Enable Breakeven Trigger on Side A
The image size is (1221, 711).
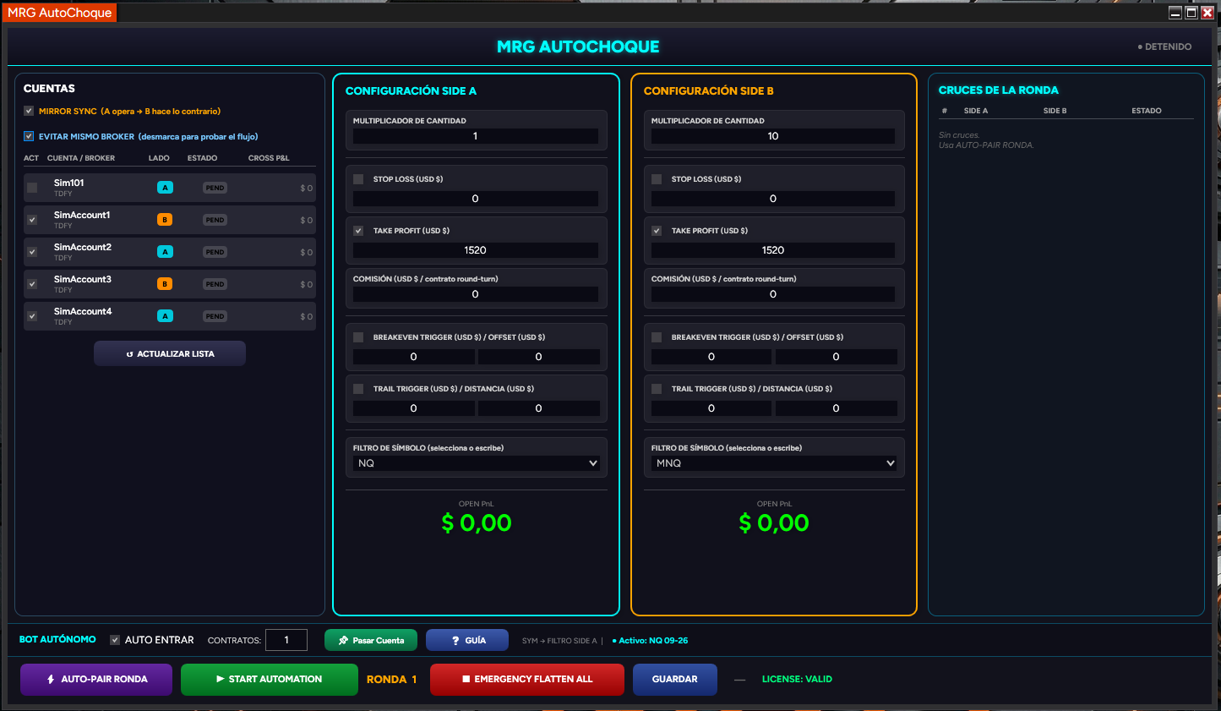[358, 337]
